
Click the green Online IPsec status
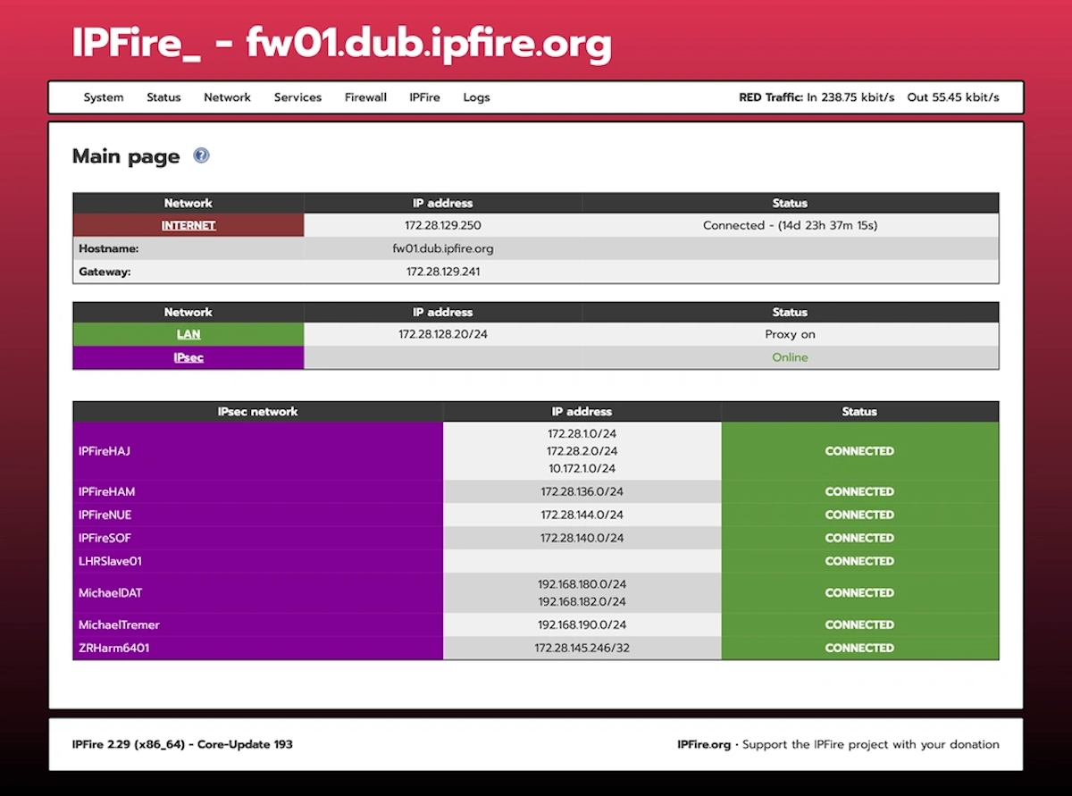click(790, 357)
